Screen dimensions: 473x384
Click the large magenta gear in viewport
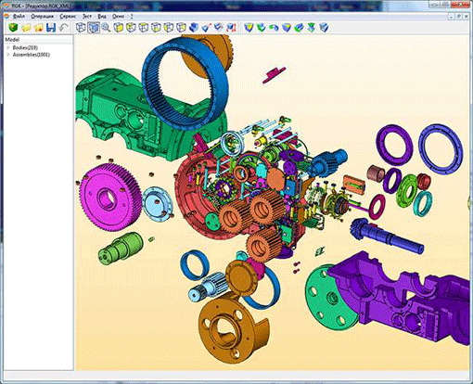pos(109,197)
